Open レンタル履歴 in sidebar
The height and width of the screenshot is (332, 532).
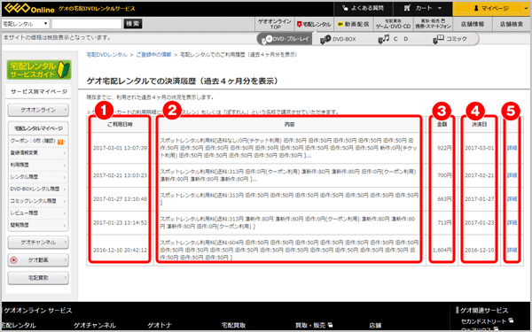[x=37, y=177]
